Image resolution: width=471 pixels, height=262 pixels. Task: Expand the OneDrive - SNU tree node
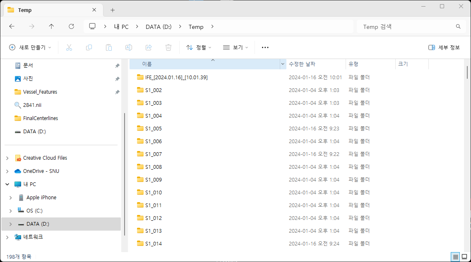[x=7, y=171]
